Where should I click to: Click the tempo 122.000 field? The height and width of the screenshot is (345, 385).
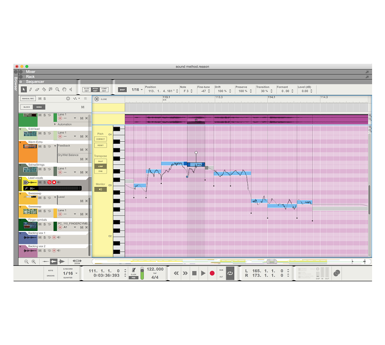click(155, 269)
